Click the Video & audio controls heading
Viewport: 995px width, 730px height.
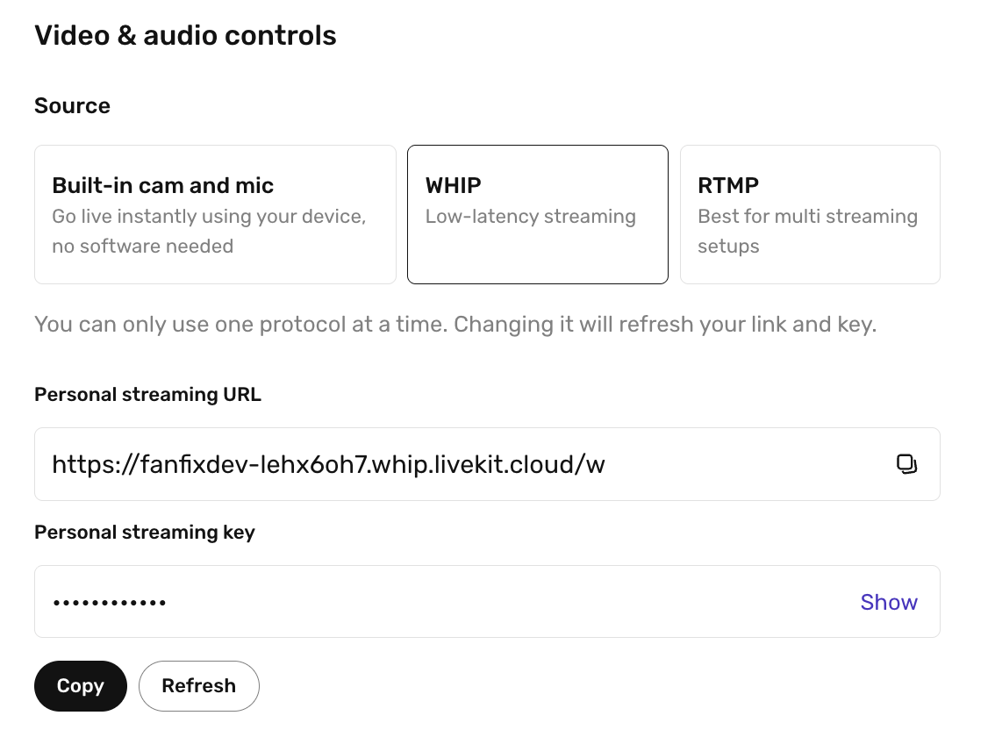[x=185, y=36]
